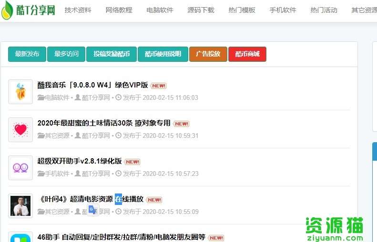Image resolution: width=377 pixels, height=242 pixels.
Task: Open the 酷币使用说明 button
Action: click(x=163, y=54)
